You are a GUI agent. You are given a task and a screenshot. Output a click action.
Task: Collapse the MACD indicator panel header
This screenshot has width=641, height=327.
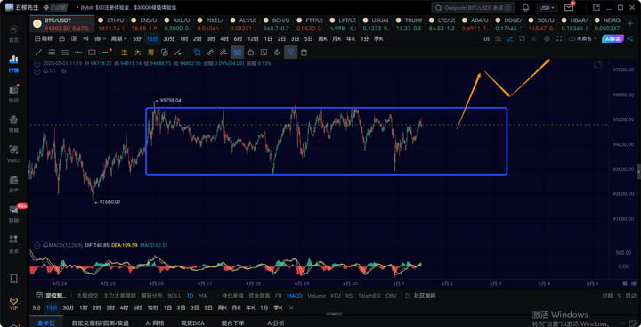[37, 245]
